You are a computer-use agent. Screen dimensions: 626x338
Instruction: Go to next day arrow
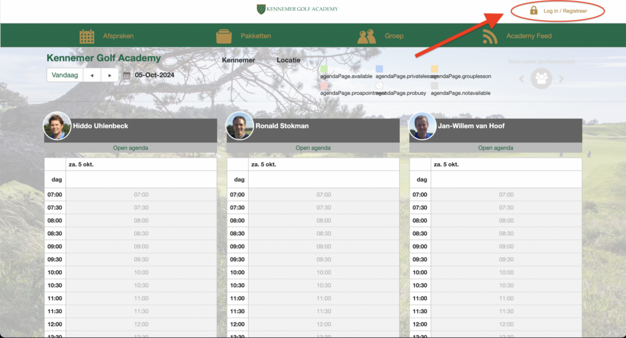[110, 75]
